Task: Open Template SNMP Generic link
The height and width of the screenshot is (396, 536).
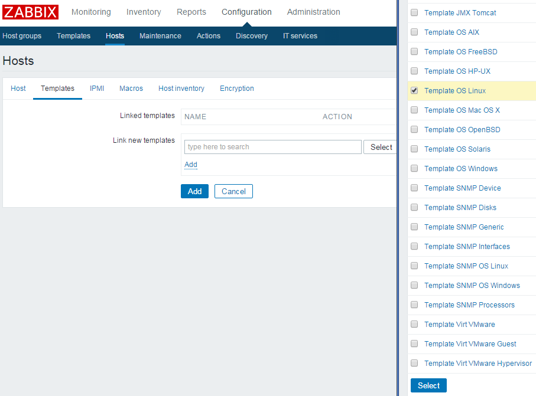Action: [x=464, y=227]
